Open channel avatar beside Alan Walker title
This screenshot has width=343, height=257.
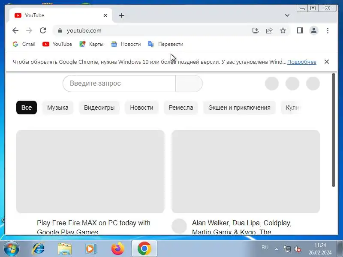tap(179, 226)
